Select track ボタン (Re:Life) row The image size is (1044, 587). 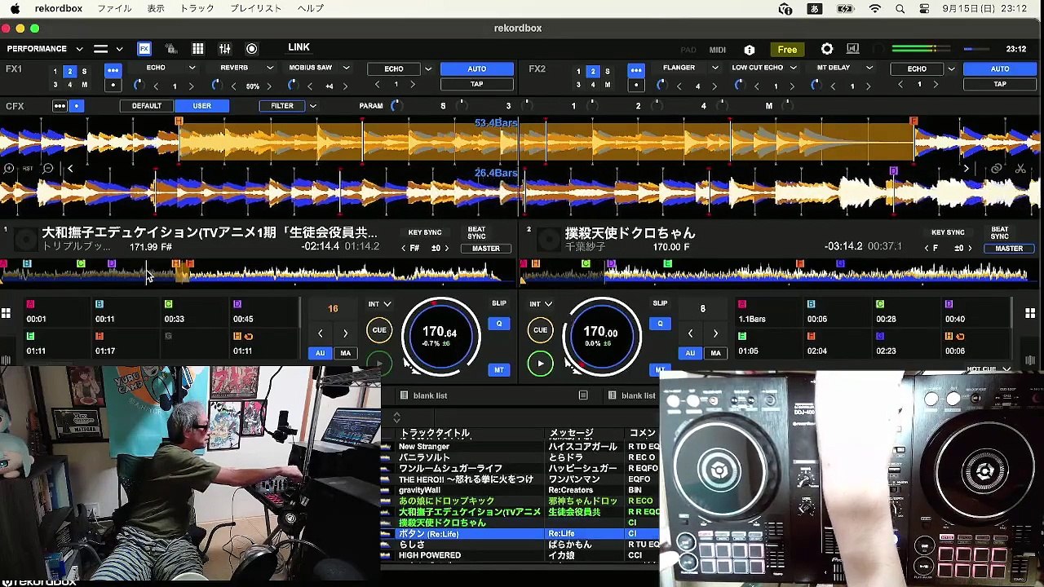click(x=520, y=534)
